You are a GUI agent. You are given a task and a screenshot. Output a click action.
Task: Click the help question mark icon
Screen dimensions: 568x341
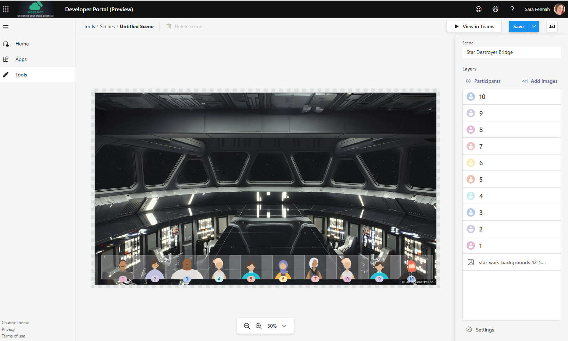point(512,9)
